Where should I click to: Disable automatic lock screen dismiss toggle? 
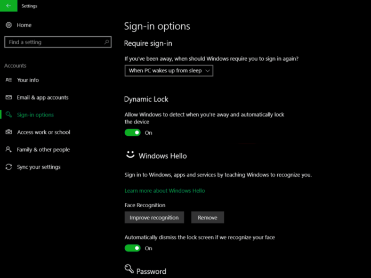pyautogui.click(x=133, y=248)
